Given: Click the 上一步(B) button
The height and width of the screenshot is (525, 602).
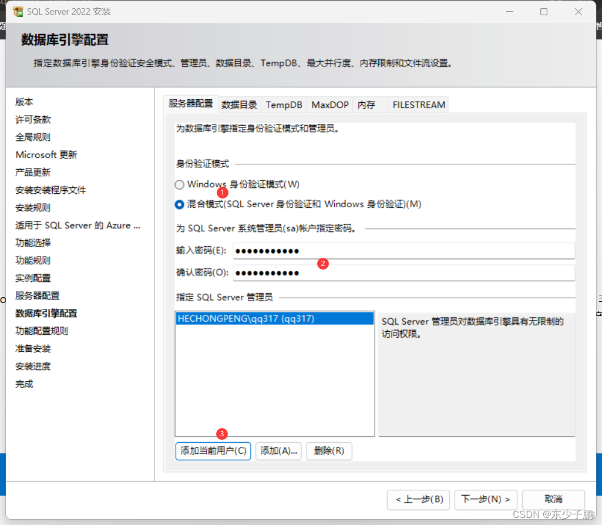Looking at the screenshot, I should [x=418, y=500].
